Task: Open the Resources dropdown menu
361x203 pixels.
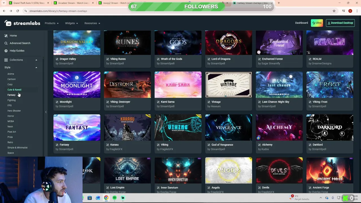Action: (92, 23)
